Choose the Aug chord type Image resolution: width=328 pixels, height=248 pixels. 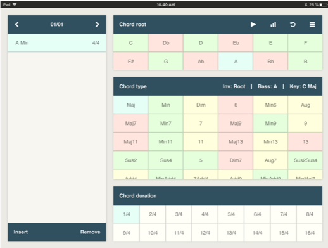pyautogui.click(x=305, y=105)
